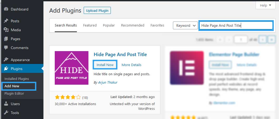Image resolution: width=279 pixels, height=119 pixels.
Task: Select Plugins in sidebar
Action: pyautogui.click(x=17, y=69)
